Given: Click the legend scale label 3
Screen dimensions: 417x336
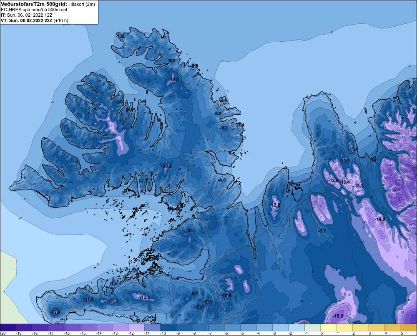Looking at the screenshot, I should point(369,333).
